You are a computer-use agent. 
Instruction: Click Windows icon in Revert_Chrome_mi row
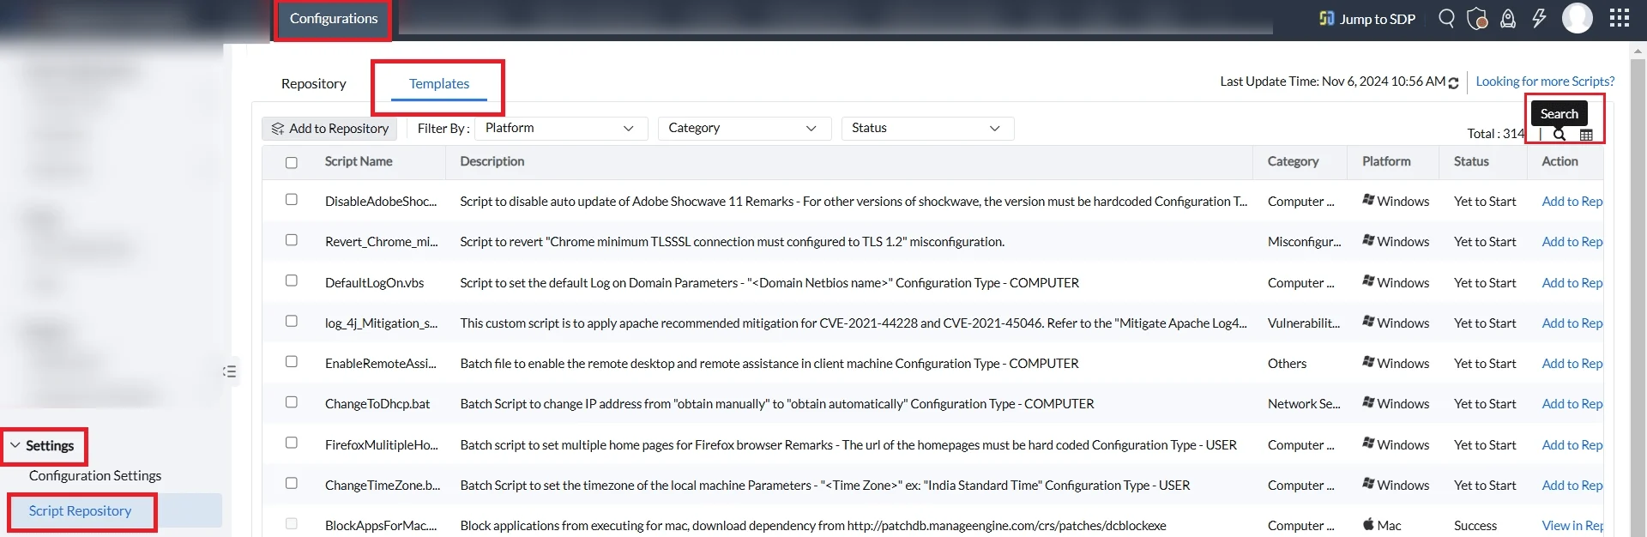point(1368,240)
